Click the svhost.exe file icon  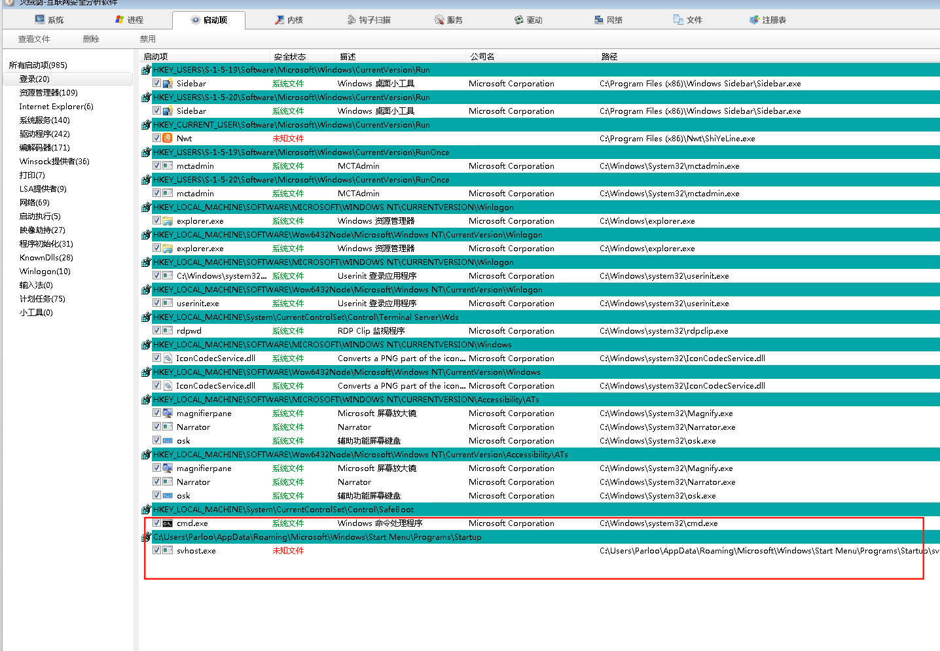pos(168,550)
